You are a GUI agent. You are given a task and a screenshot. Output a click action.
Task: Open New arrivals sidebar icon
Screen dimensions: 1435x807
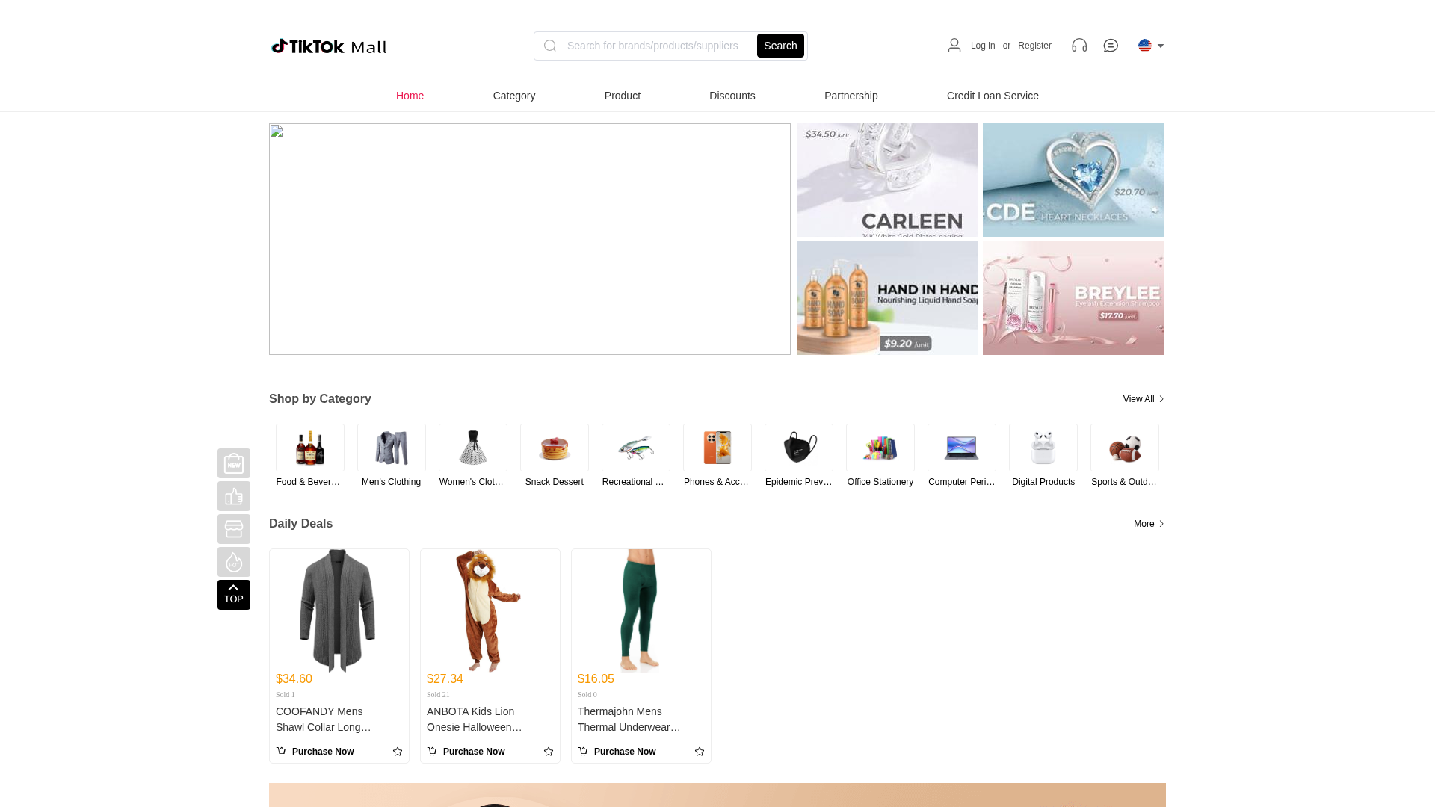234,463
